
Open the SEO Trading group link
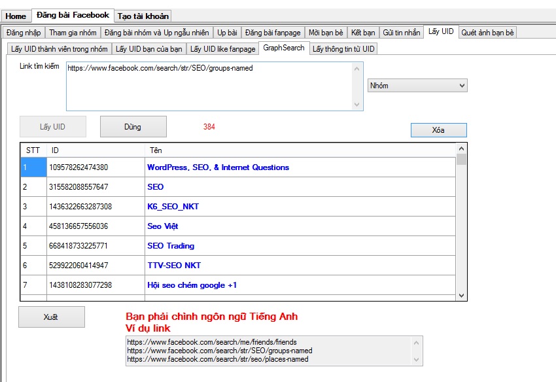click(171, 246)
